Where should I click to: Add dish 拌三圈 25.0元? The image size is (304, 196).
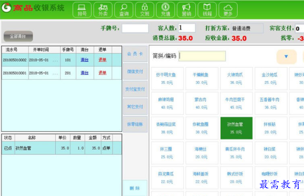(x=167, y=153)
